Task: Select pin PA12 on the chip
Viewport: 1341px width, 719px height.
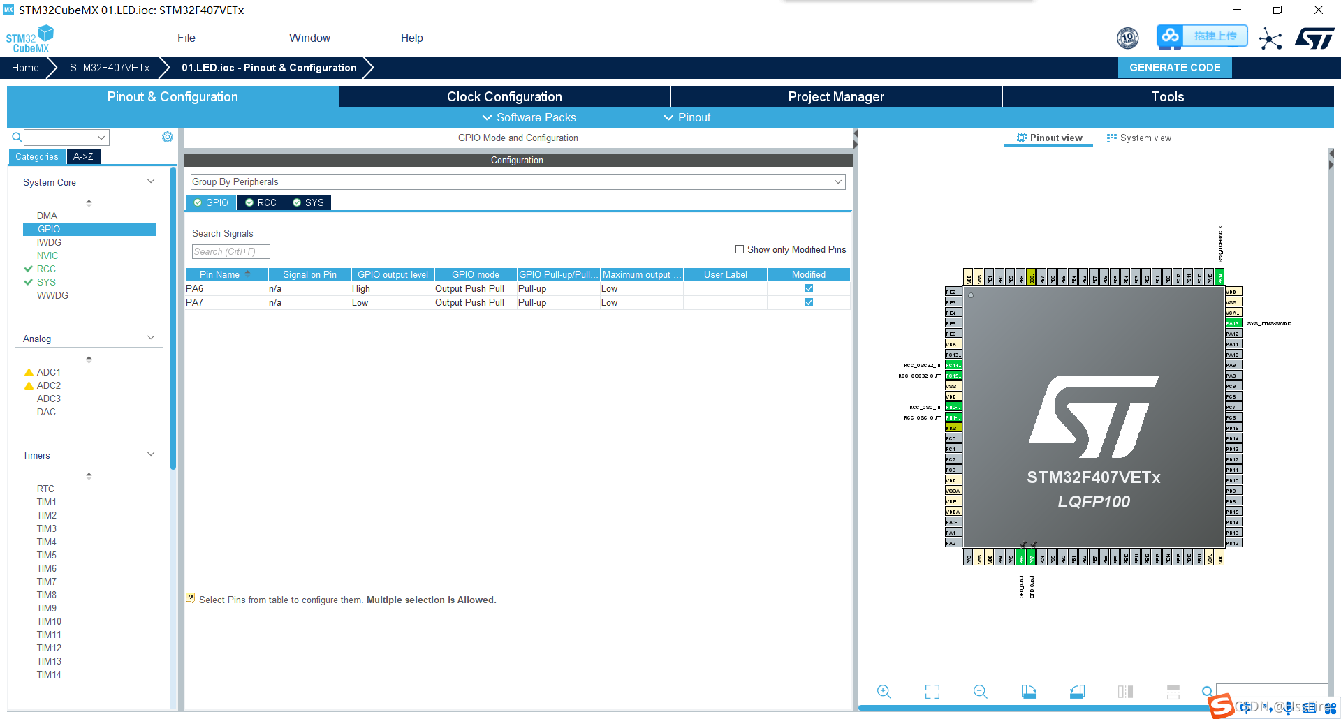Action: 1233,334
